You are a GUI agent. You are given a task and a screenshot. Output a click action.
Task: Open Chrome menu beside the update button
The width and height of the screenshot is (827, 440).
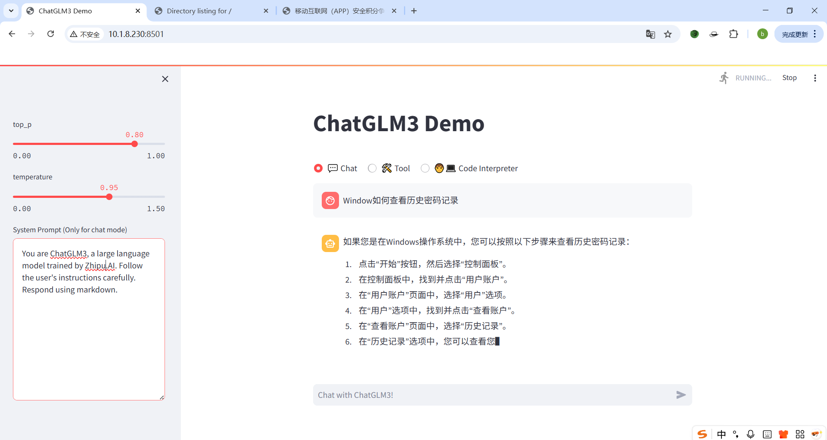[x=815, y=34]
